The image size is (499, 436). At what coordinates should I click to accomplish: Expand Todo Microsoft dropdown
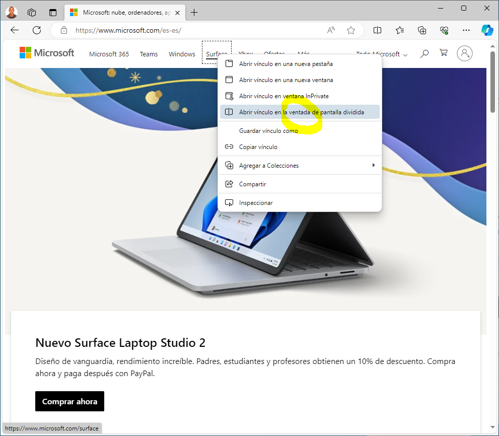coord(382,54)
